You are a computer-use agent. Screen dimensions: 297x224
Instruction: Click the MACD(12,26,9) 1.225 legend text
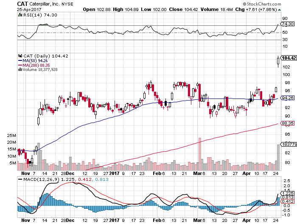[x=49, y=180]
